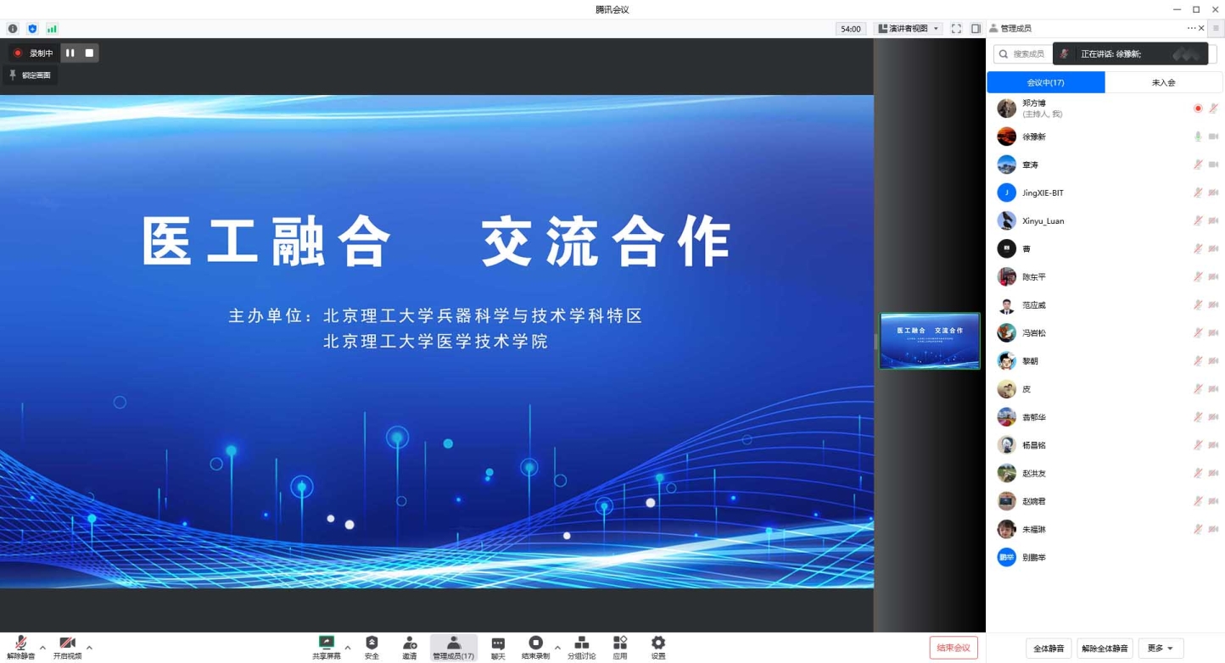Screen dimensions: 1225x663
Task: Click the 邀请 invite icon
Action: pos(410,648)
